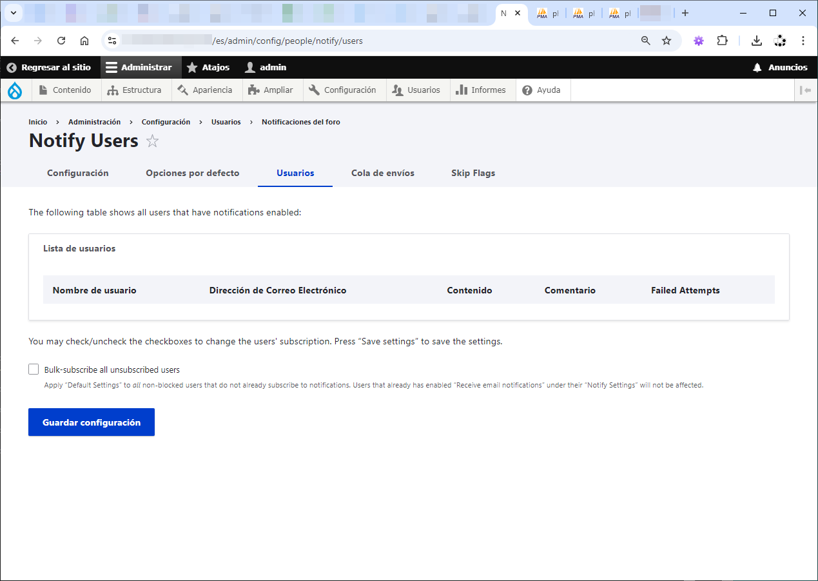Go to Notificaciones del foro breadcrumb
This screenshot has height=581, width=818.
click(301, 122)
